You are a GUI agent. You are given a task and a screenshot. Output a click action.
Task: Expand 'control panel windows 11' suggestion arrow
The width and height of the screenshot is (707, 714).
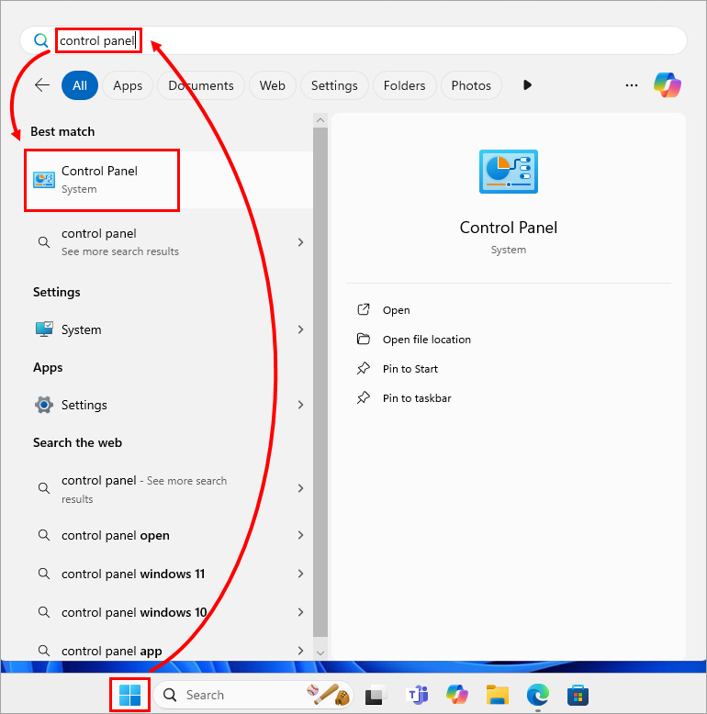[x=300, y=574]
